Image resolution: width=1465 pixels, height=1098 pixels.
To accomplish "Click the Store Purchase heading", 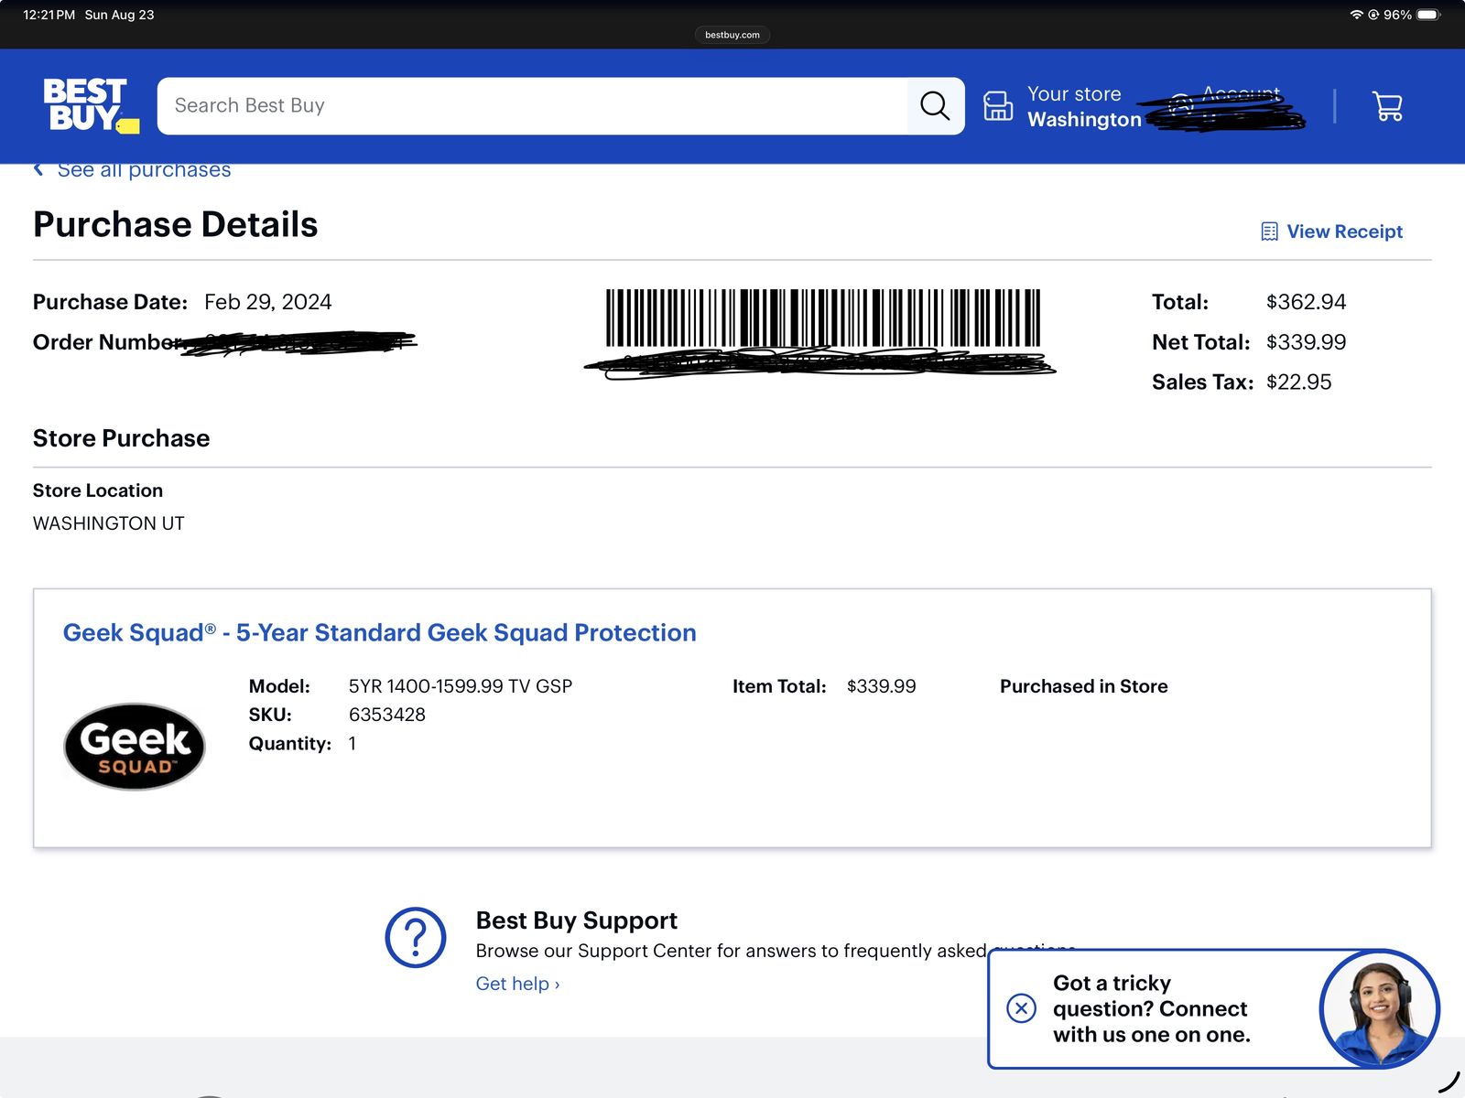I will 121,438.
